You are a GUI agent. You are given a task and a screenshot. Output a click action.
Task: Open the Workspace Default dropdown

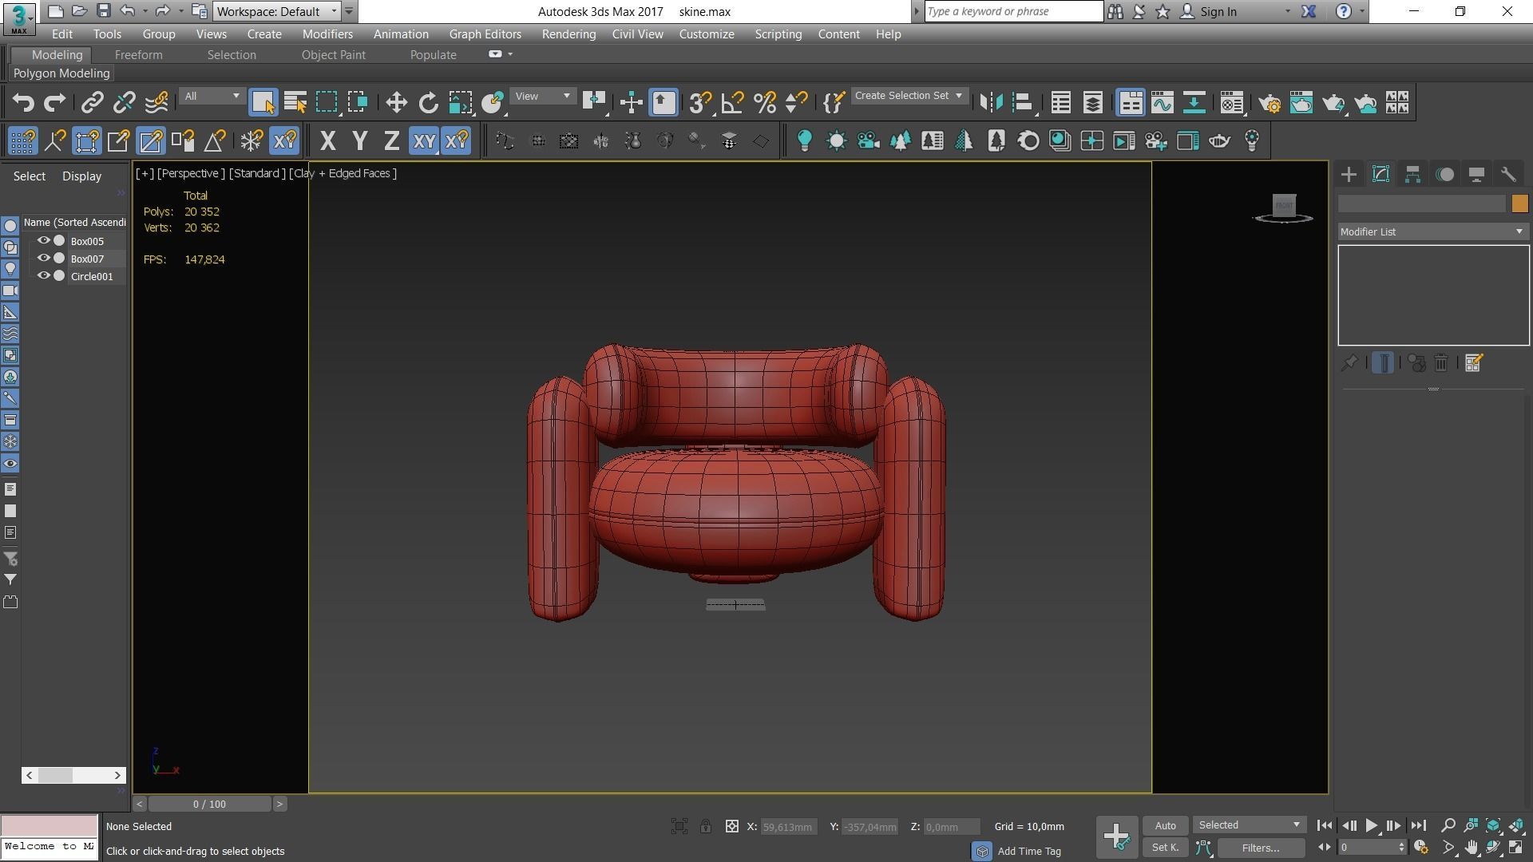(x=276, y=11)
